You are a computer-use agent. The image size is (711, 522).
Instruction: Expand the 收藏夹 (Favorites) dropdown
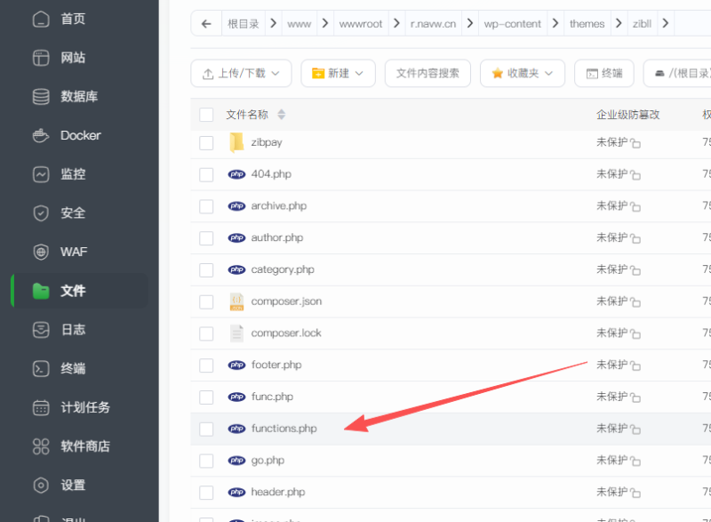coord(522,73)
